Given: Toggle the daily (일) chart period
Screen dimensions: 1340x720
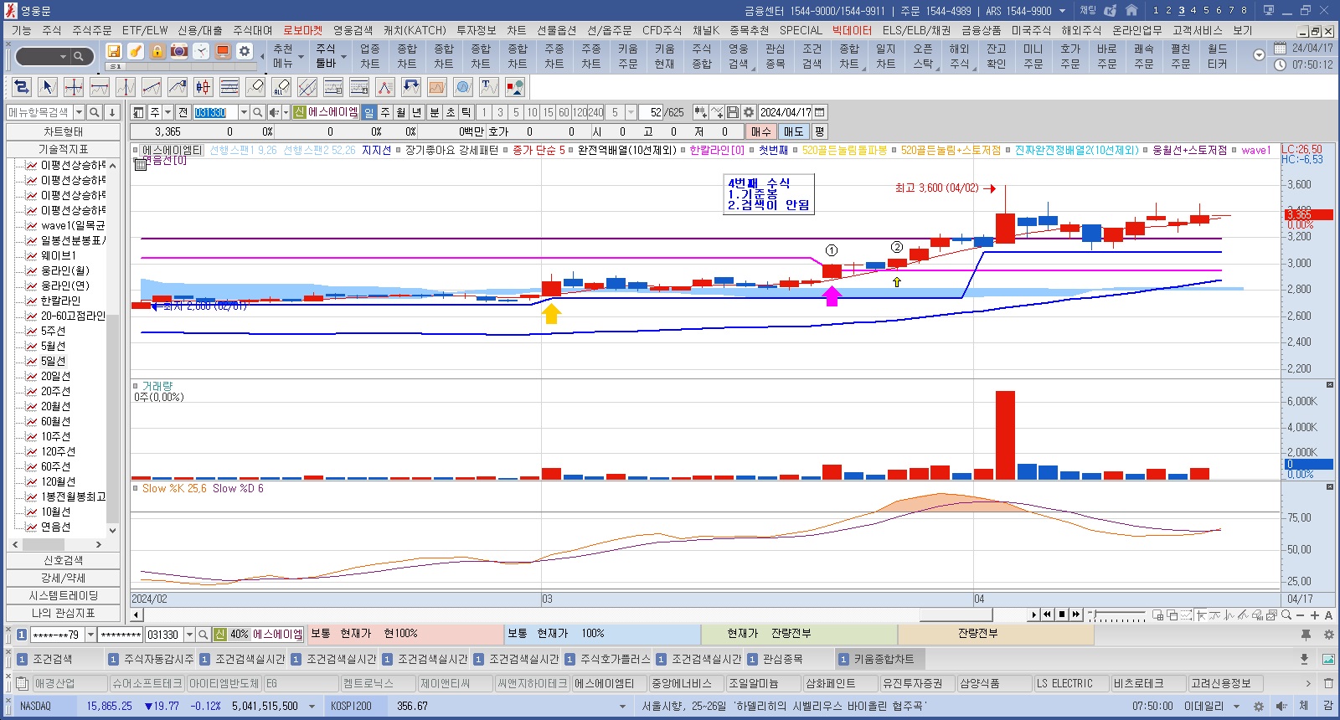Looking at the screenshot, I should coord(369,112).
